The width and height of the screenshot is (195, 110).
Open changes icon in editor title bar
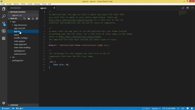click(x=183, y=8)
